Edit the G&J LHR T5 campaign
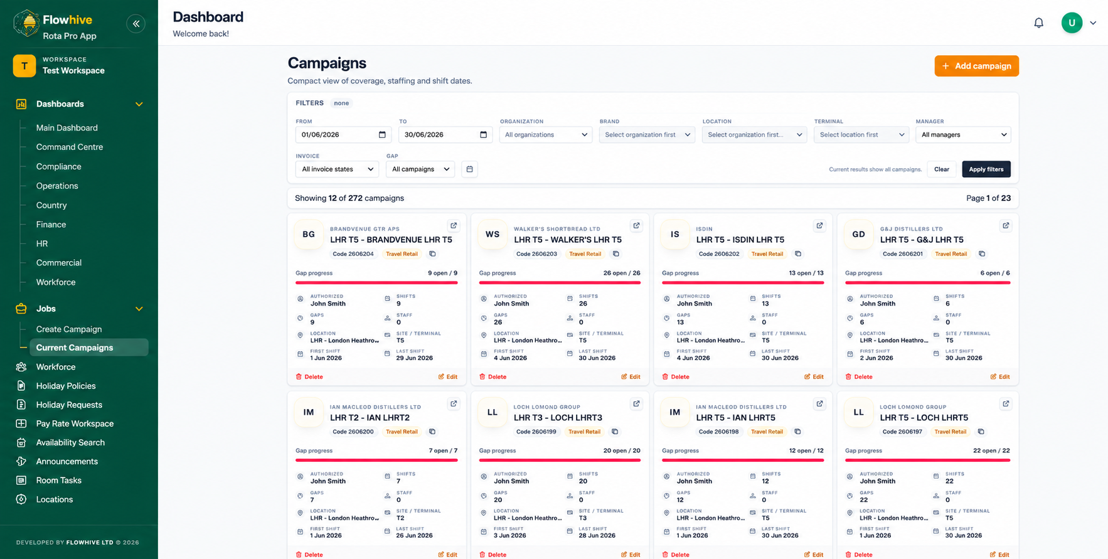Viewport: 1108px width, 559px height. coord(1000,377)
